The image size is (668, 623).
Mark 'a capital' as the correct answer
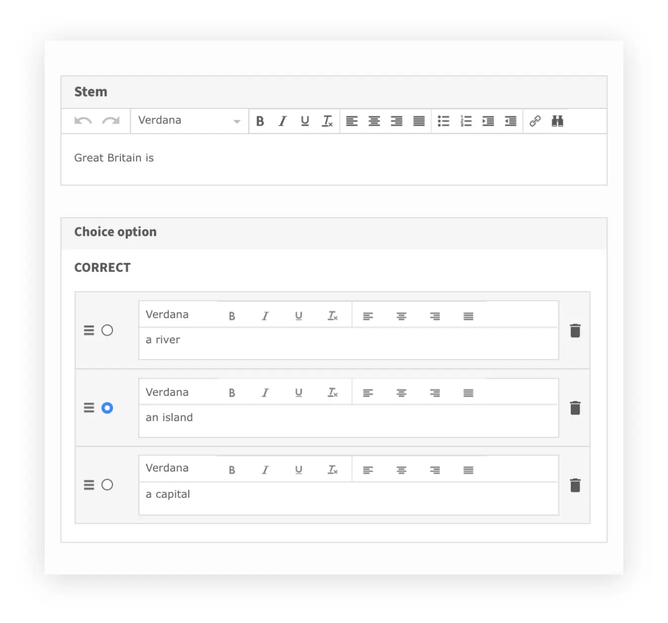[107, 485]
